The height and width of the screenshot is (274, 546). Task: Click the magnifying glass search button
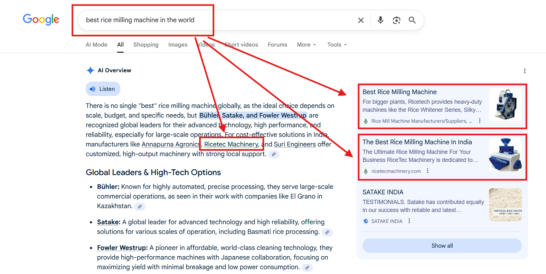pos(412,20)
